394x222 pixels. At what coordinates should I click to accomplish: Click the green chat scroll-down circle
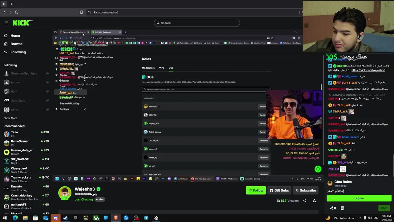point(318,169)
